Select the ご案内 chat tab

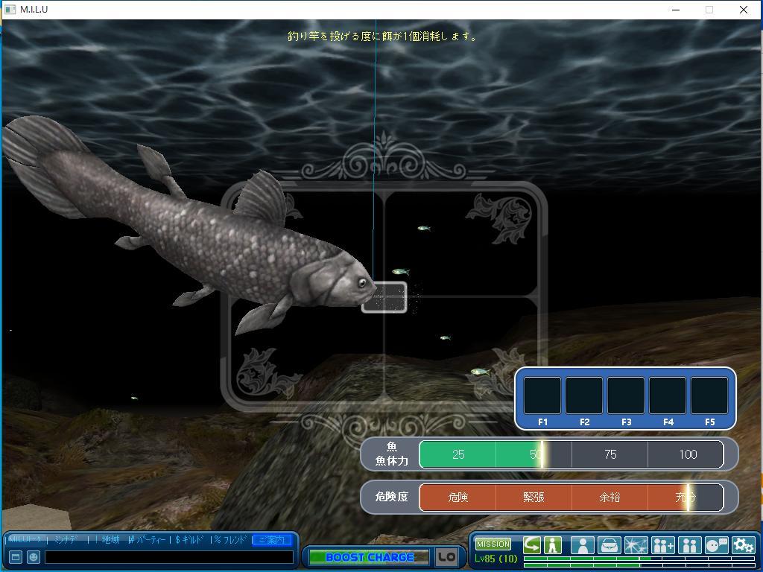(271, 540)
